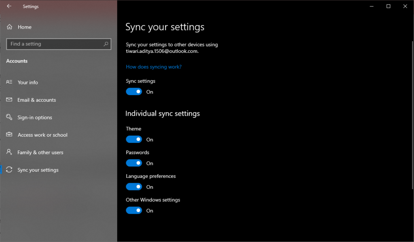Open the Sync your settings navigation entry
The image size is (414, 242).
[x=37, y=169]
